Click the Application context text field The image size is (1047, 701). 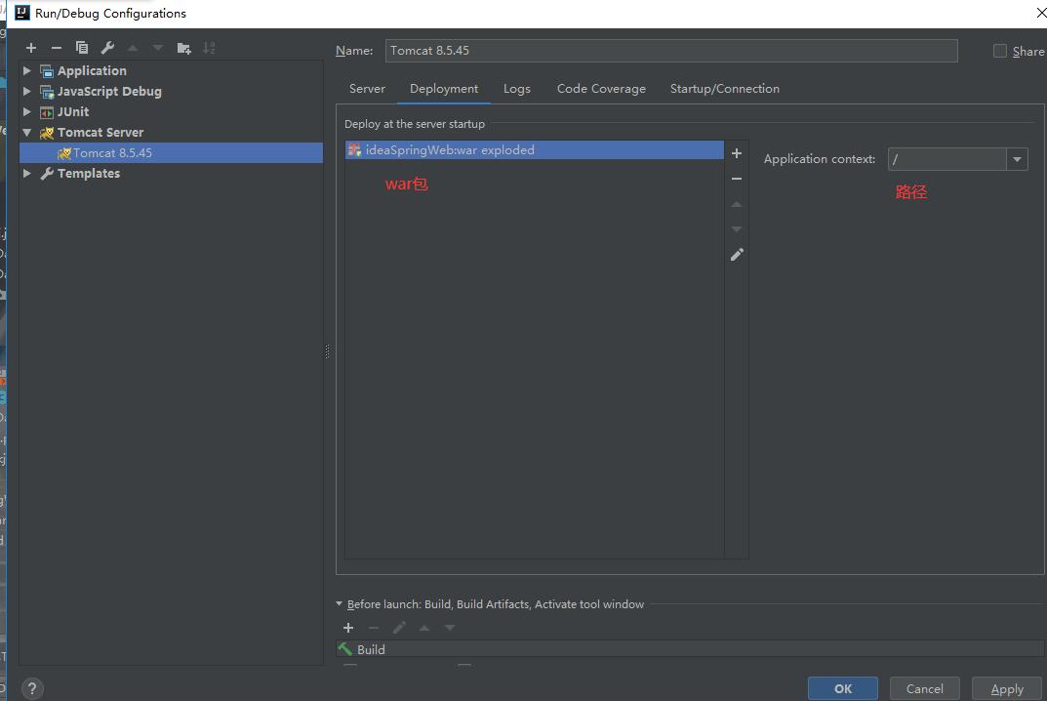(x=946, y=159)
